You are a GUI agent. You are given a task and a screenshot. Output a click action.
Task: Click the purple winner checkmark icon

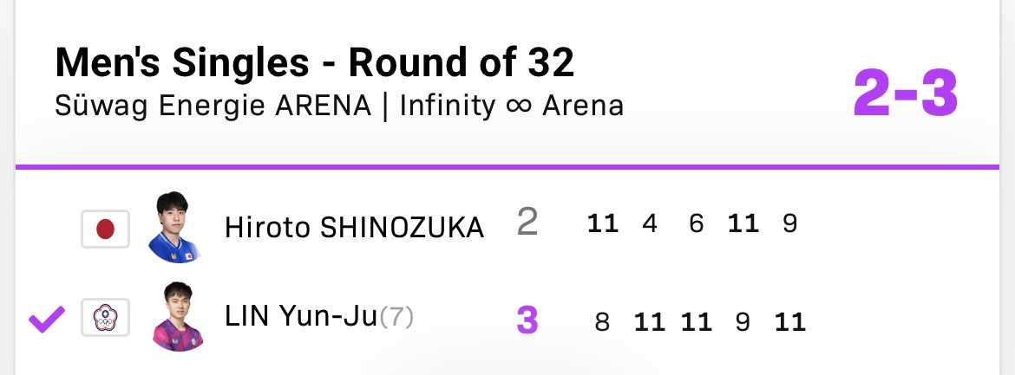click(46, 320)
